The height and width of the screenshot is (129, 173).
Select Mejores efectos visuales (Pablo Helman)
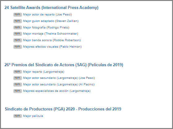pos(52,47)
